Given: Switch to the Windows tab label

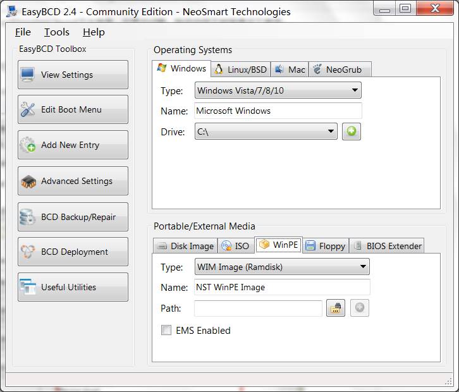Looking at the screenshot, I should (x=188, y=68).
